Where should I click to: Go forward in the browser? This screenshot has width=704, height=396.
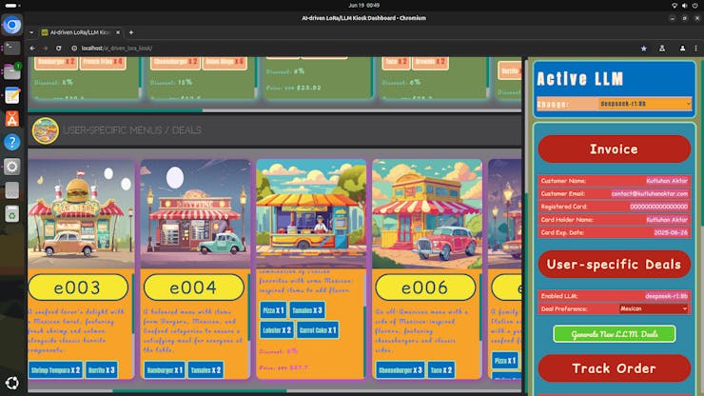[46, 49]
